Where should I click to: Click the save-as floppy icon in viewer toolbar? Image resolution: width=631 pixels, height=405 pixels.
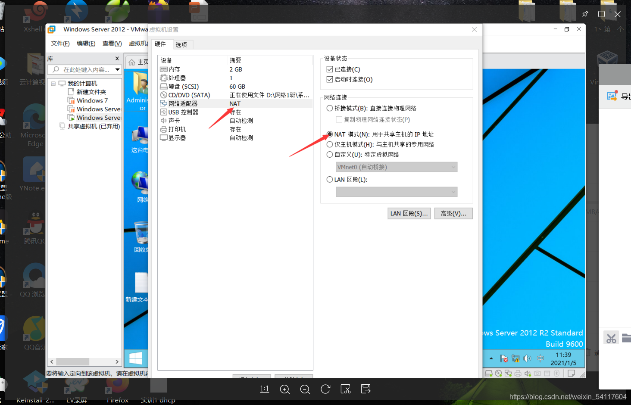366,389
